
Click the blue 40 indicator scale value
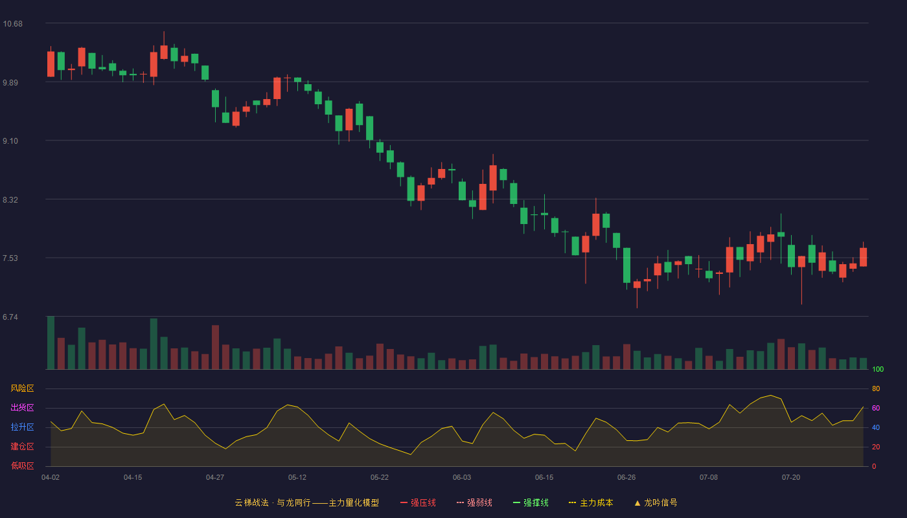point(876,427)
